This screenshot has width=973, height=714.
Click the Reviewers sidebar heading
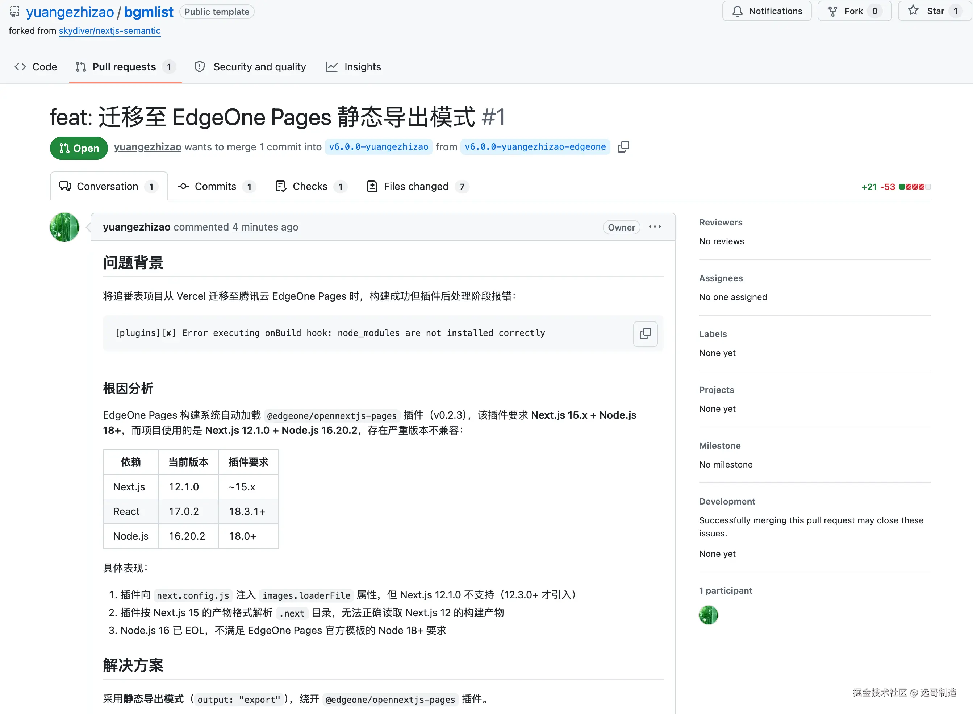point(721,222)
